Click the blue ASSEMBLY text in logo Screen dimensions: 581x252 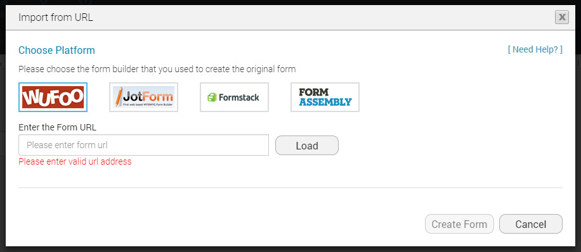pos(325,102)
